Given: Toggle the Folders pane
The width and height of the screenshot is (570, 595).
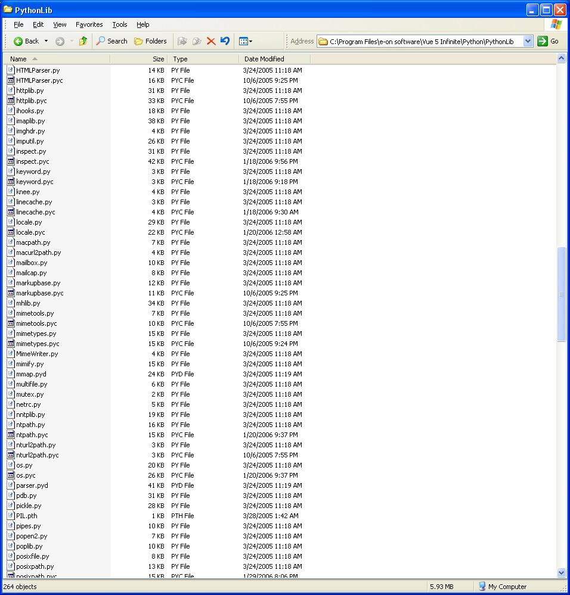Looking at the screenshot, I should (x=151, y=41).
